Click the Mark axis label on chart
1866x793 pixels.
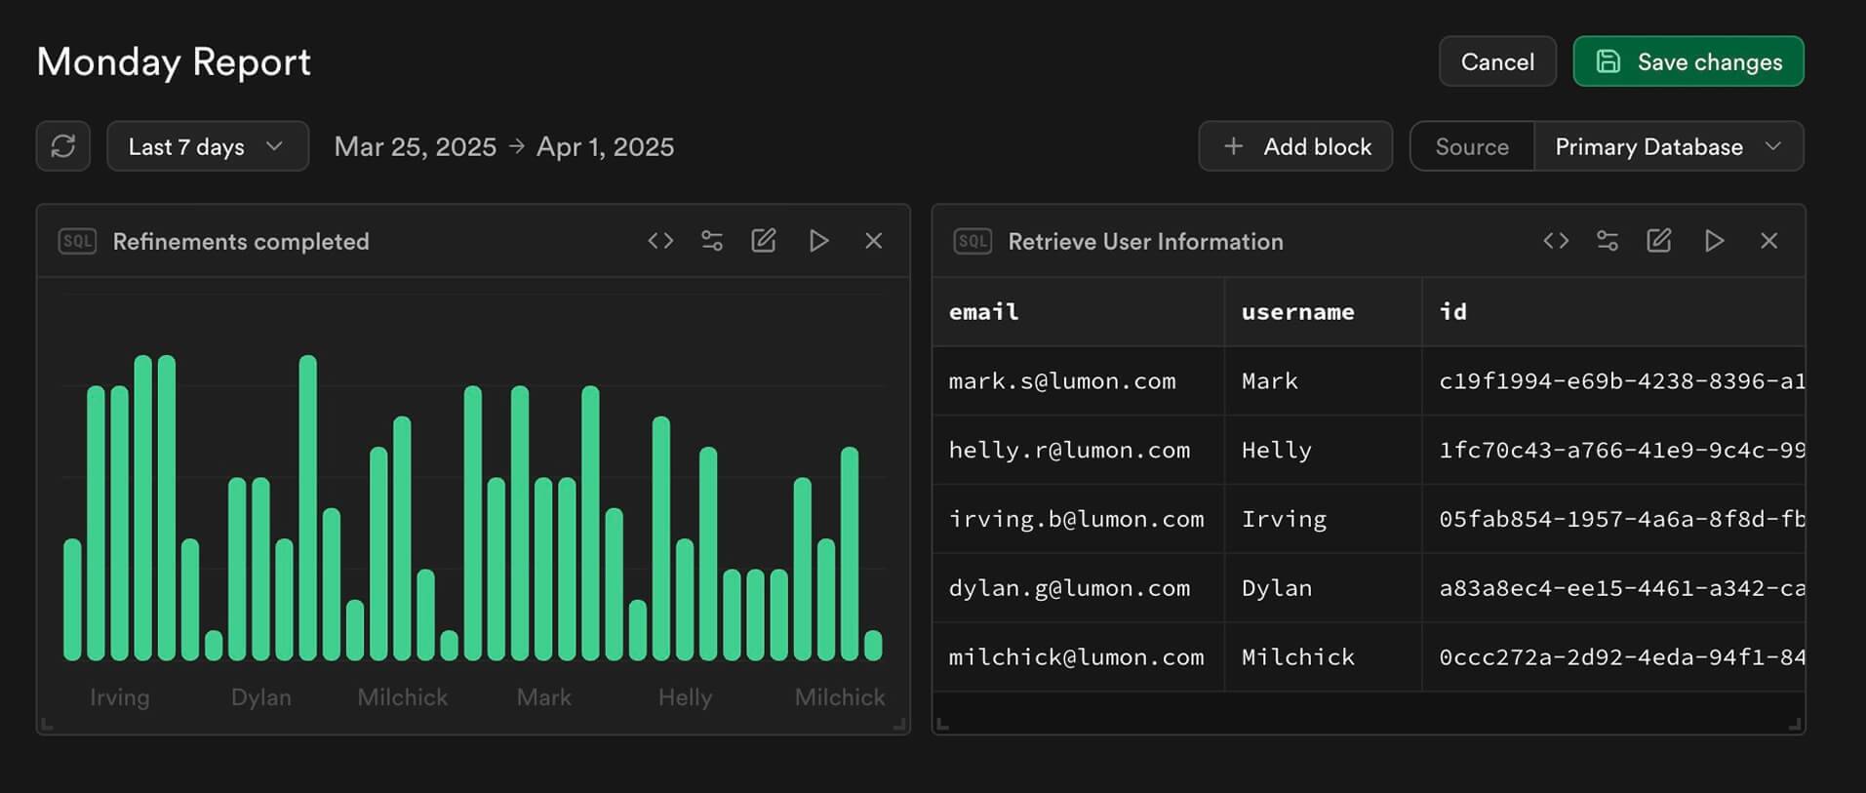pos(544,697)
